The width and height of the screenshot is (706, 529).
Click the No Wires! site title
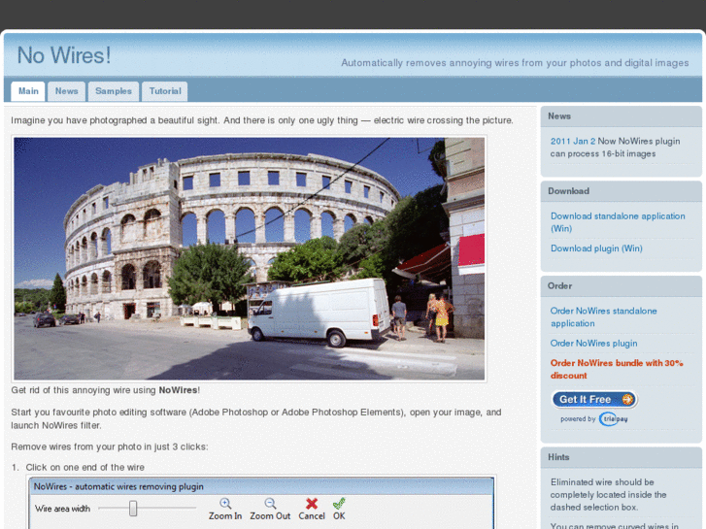pyautogui.click(x=63, y=56)
